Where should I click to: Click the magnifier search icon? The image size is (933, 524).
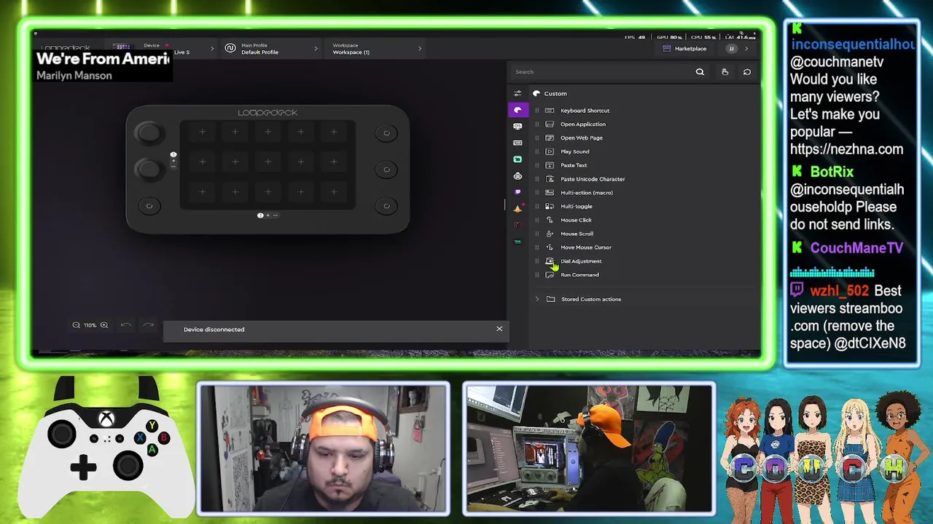pyautogui.click(x=700, y=72)
